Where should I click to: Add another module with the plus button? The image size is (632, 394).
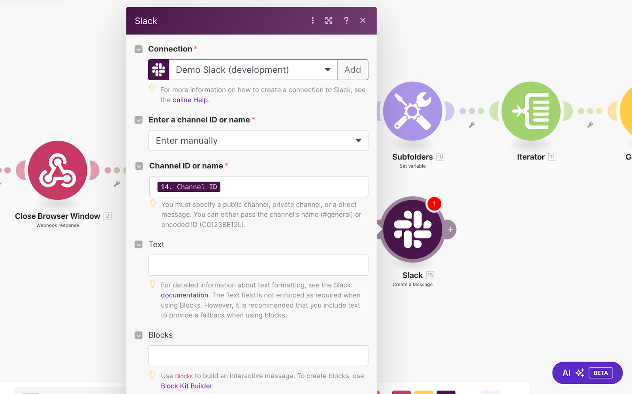pos(450,229)
